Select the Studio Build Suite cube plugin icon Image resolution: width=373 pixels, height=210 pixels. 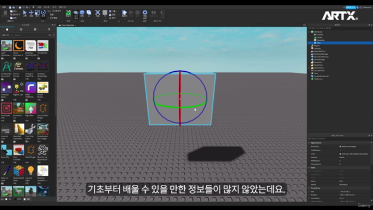(19, 171)
